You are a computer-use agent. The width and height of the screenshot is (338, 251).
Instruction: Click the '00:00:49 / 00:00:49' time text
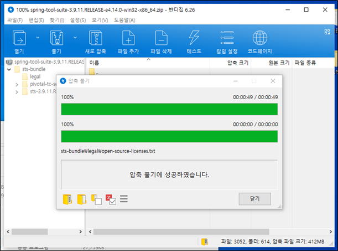coord(255,97)
